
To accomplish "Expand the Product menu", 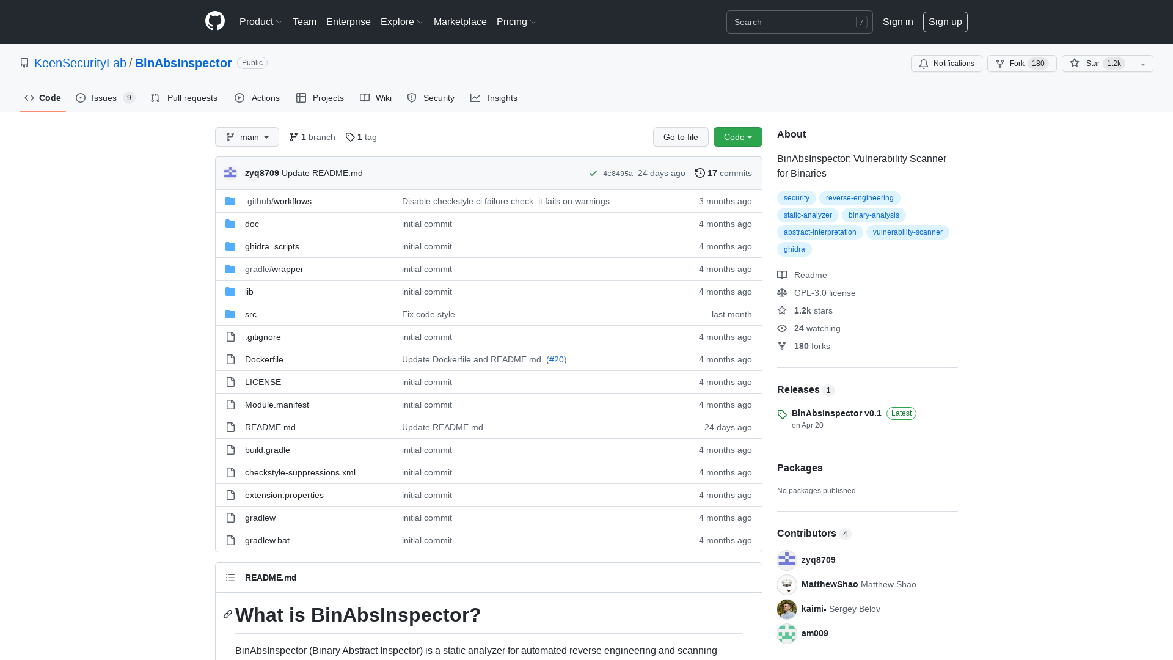I will click(x=261, y=21).
